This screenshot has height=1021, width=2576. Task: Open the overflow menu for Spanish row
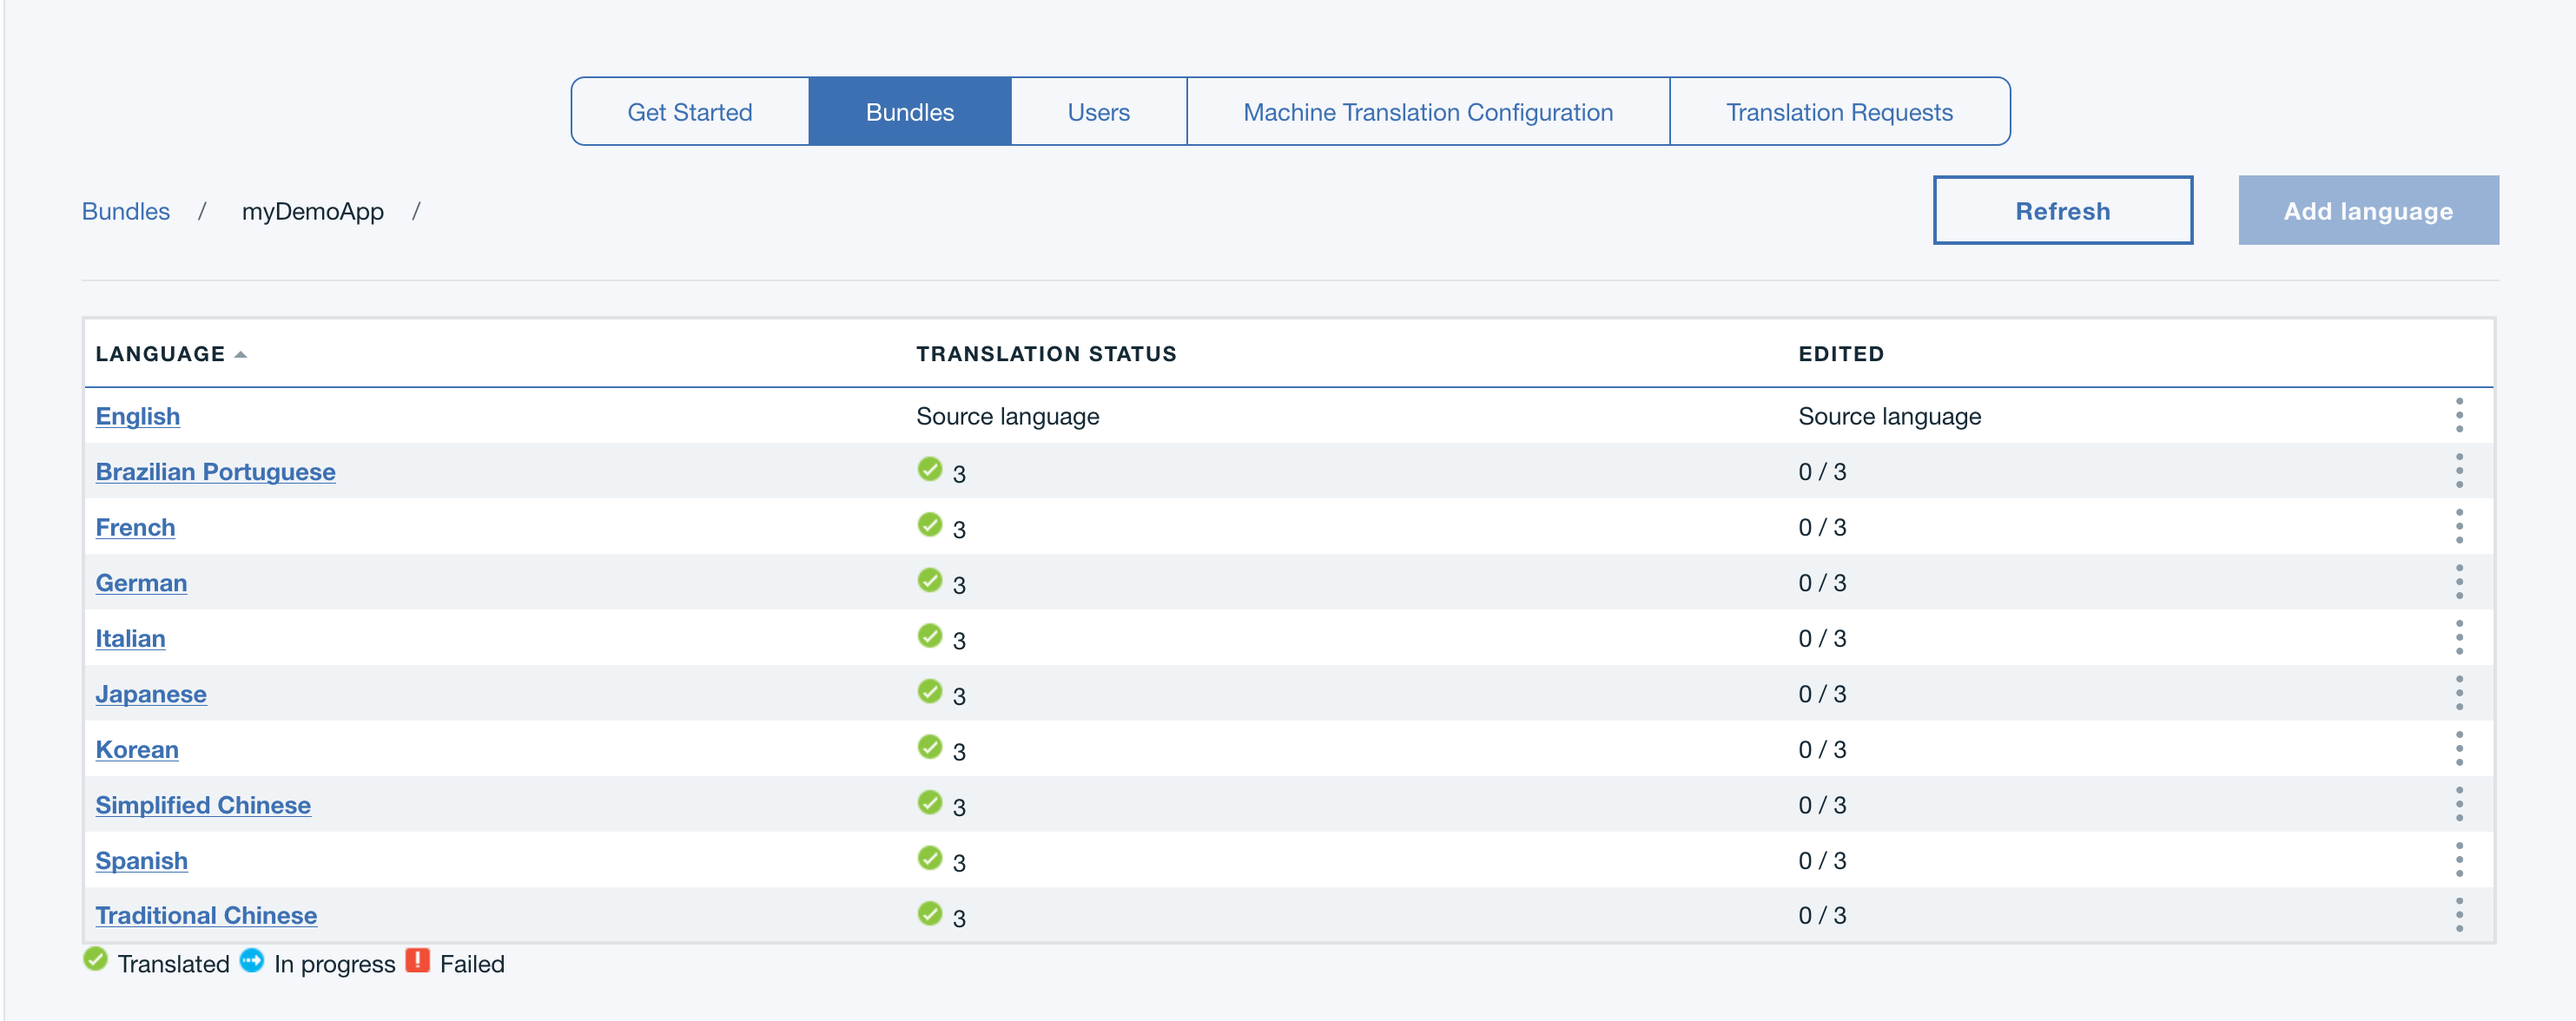click(x=2459, y=859)
